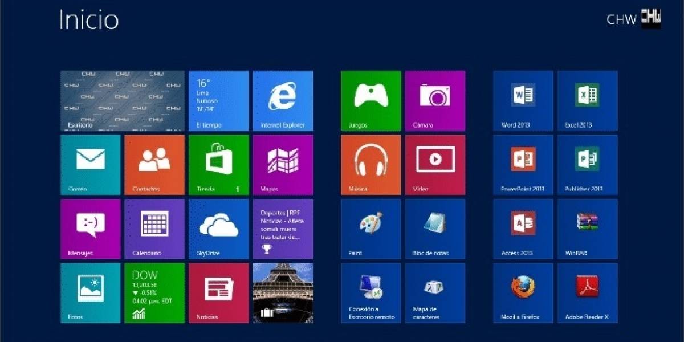Image resolution: width=684 pixels, height=342 pixels.
Task: Launch Mozilla Firefox tile
Action: [523, 293]
